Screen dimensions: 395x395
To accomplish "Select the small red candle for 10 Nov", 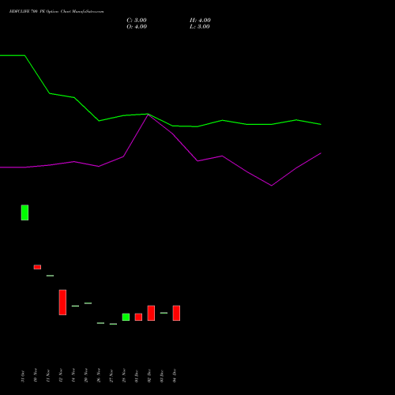I will point(37,267).
